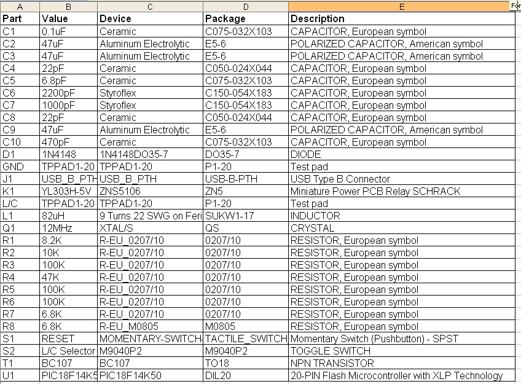This screenshot has height=384, width=521.
Task: Select C3's E5-6 package cell
Action: pyautogui.click(x=246, y=56)
